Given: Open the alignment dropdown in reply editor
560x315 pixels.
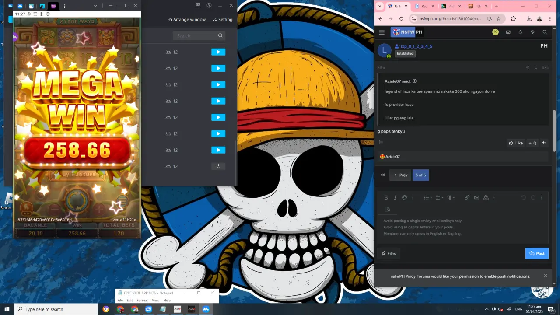Looking at the screenshot, I should (x=439, y=198).
